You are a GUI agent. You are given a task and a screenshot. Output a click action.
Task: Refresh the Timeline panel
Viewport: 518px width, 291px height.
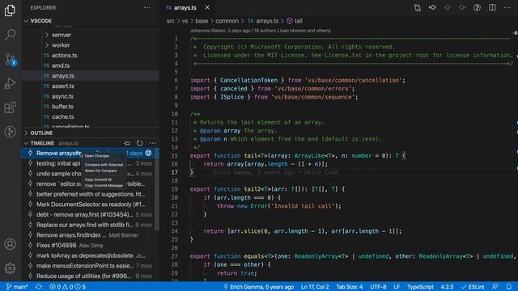pos(139,143)
